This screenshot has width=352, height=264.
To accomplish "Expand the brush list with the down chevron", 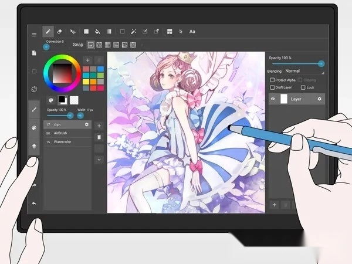I will (x=99, y=159).
